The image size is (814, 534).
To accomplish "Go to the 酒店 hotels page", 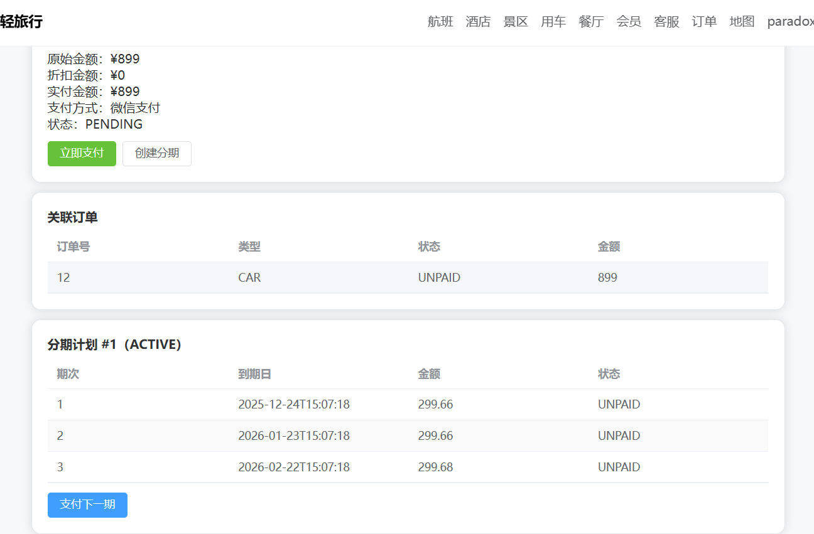I will tap(478, 22).
